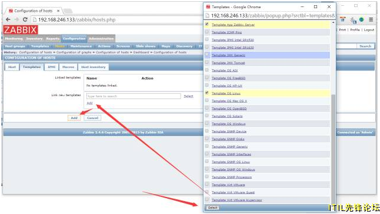Screen dimensions: 380x214
Task: Click the ZABBIX logo
Action: [x=21, y=30]
